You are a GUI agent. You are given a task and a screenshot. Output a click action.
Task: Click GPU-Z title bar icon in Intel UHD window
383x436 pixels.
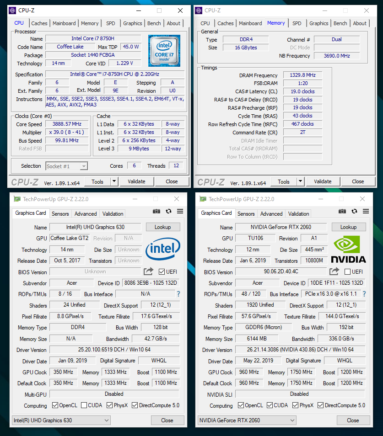[x=17, y=199]
